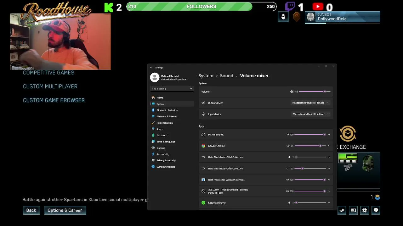The width and height of the screenshot is (403, 226).
Task: Open the Output device Headphones dropdown
Action: 310,103
